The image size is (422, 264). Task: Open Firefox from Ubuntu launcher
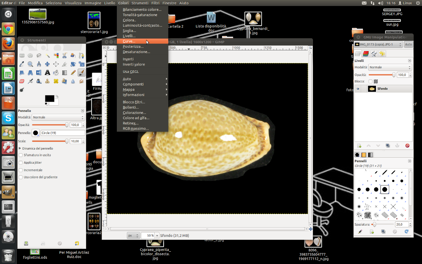point(8,44)
